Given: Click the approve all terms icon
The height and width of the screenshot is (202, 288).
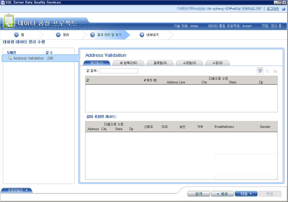Looking at the screenshot, I should click(x=267, y=71).
